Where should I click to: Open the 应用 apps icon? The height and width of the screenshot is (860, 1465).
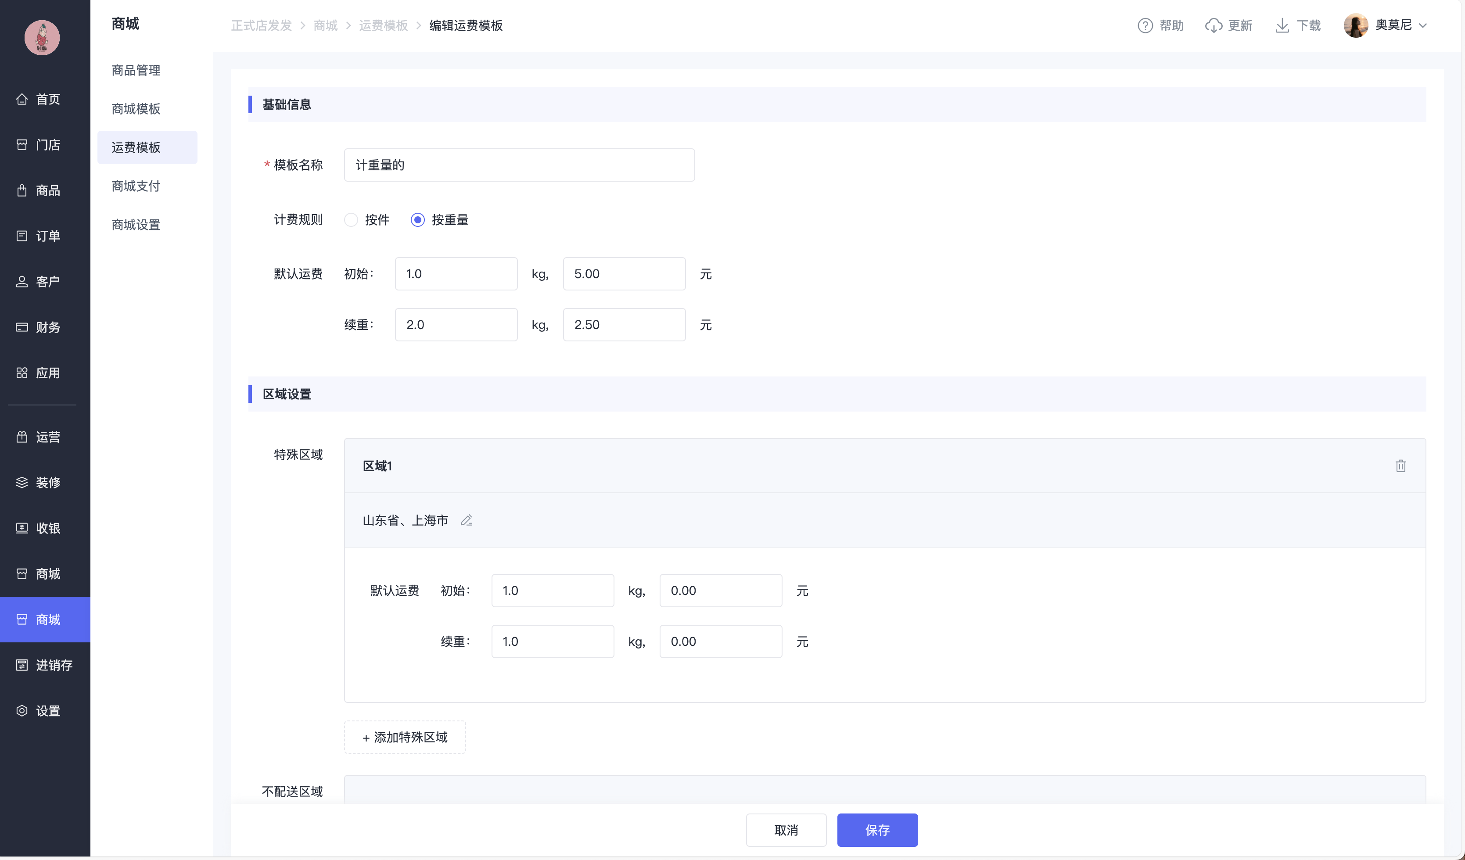(x=22, y=373)
